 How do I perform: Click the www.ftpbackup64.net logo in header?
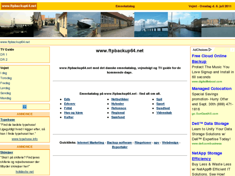point(19,6)
